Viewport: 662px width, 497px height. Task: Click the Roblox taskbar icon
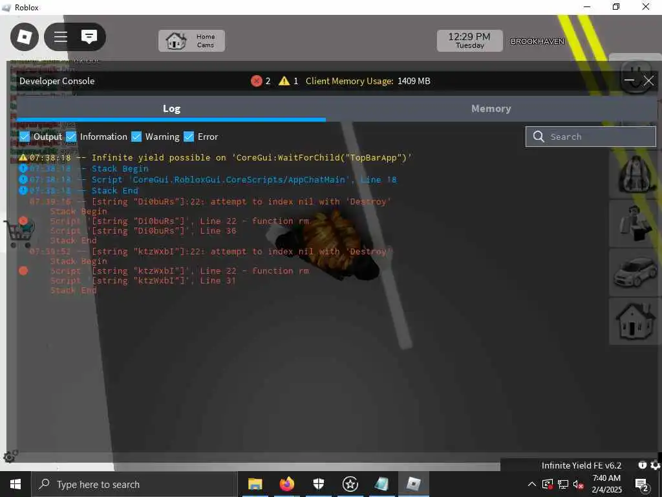point(413,484)
